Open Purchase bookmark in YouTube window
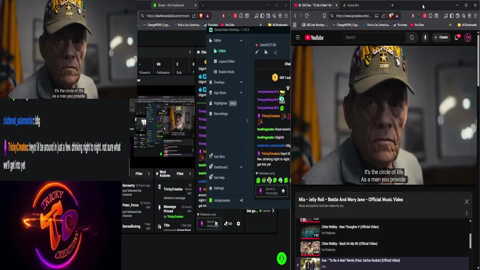Screen dimensions: 480x270 tap(400, 25)
